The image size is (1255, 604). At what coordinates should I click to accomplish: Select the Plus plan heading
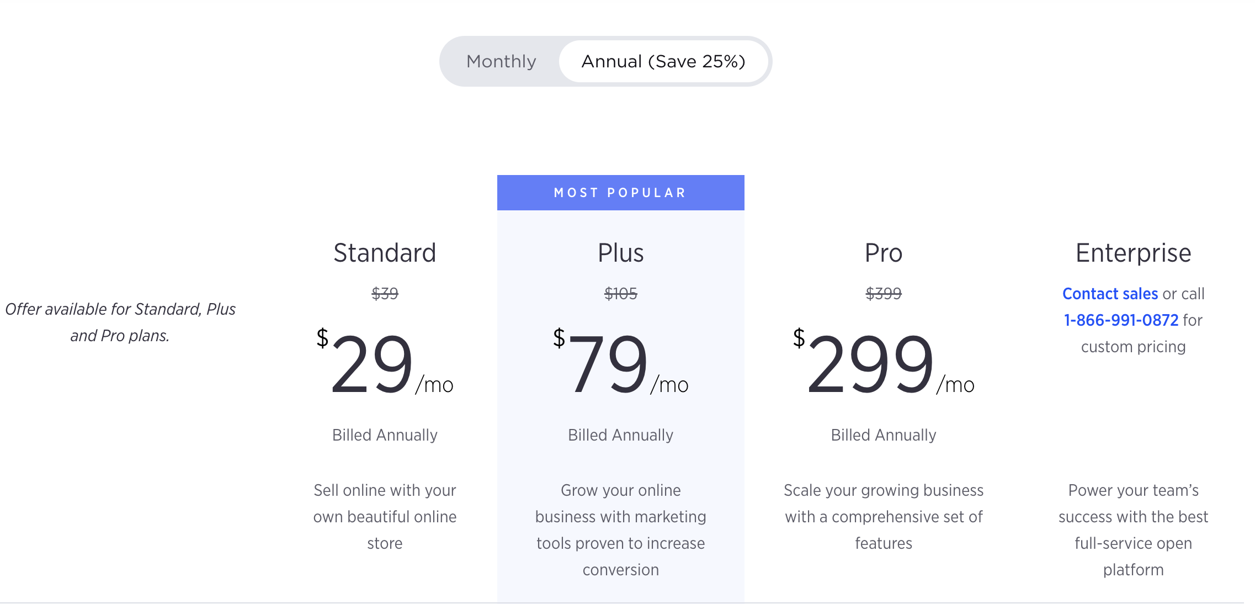(x=620, y=253)
